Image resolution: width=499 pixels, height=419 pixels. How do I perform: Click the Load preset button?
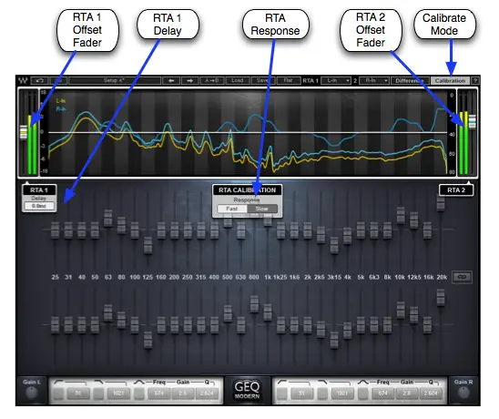tap(238, 80)
